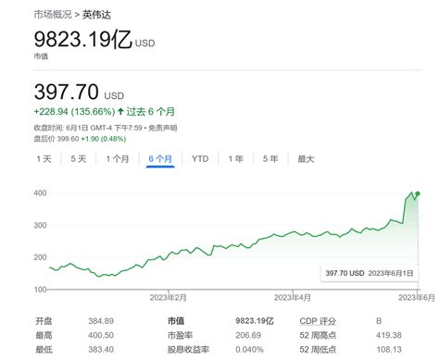Click the 6 个月 active tab
This screenshot has height=360, width=439.
pos(160,159)
